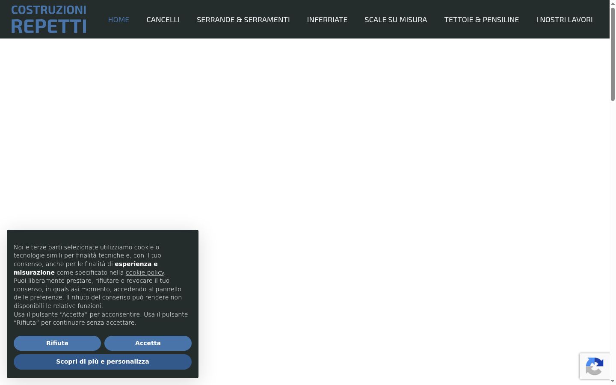Screen dimensions: 616x385
Task: Click the vertical scrollbar thumb
Action: click(x=613, y=54)
